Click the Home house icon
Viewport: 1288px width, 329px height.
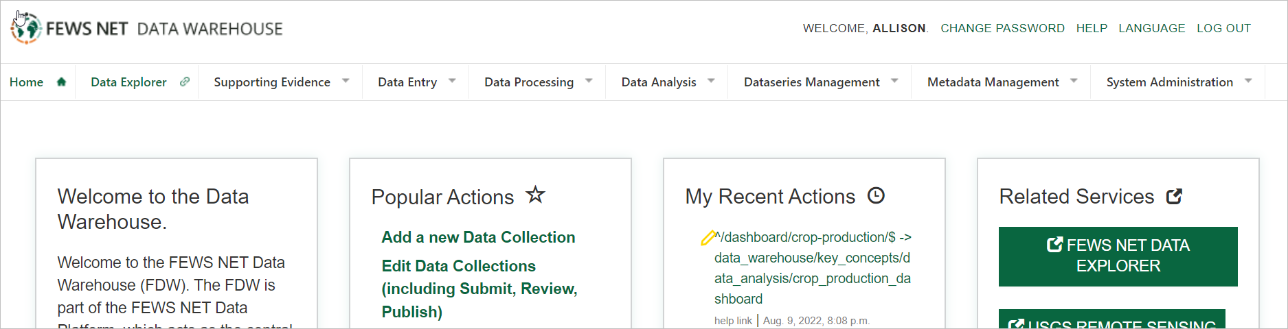point(61,82)
